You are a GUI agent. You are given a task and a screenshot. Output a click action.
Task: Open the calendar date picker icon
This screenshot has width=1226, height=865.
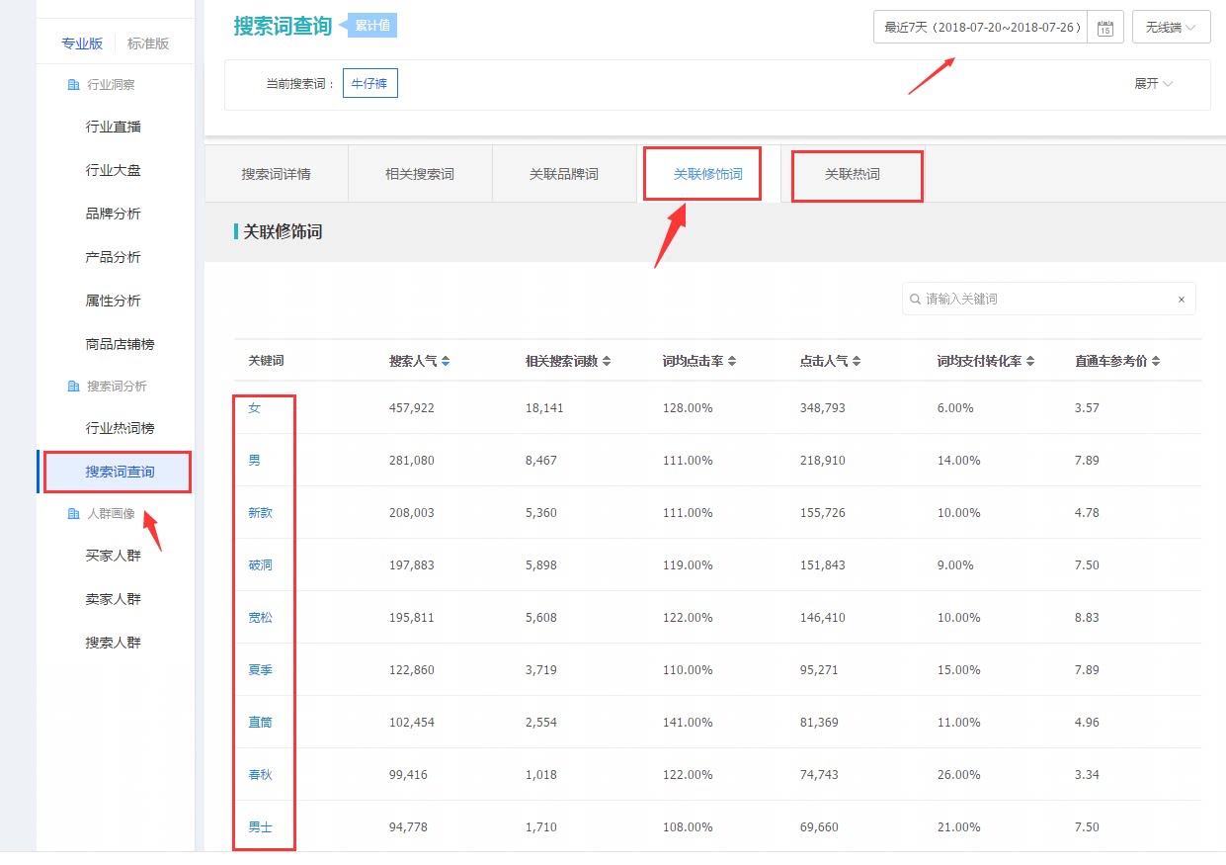point(1105,28)
